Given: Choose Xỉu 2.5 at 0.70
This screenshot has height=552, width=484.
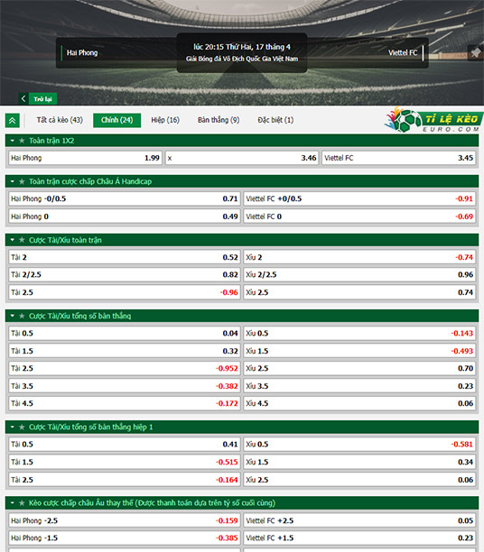Looking at the screenshot, I should click(359, 368).
